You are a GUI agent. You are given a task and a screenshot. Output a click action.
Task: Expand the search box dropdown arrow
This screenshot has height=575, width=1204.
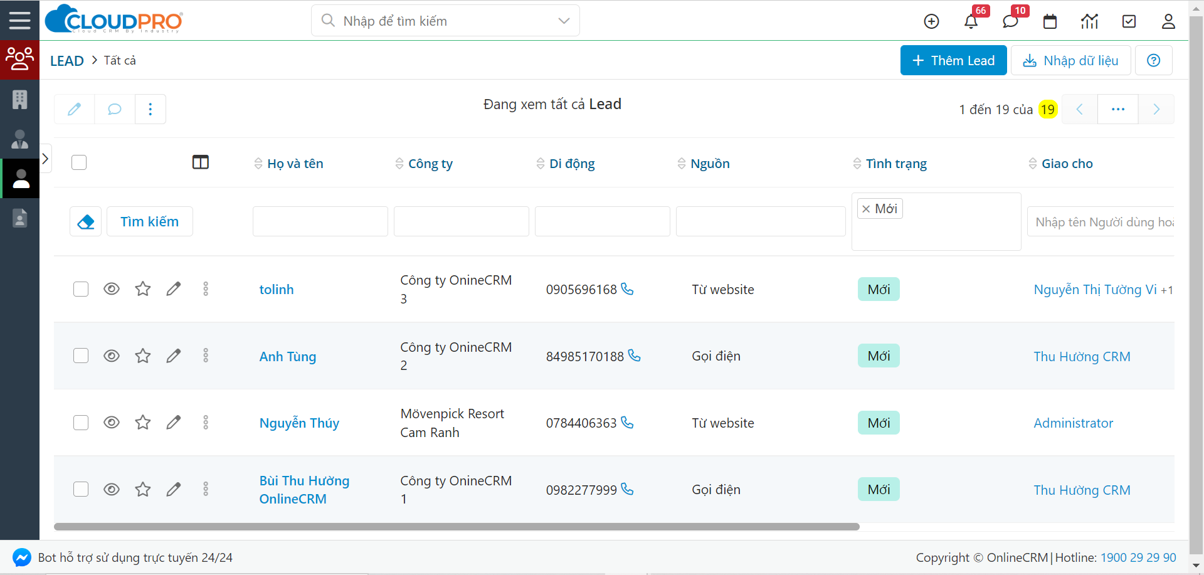[x=564, y=21]
